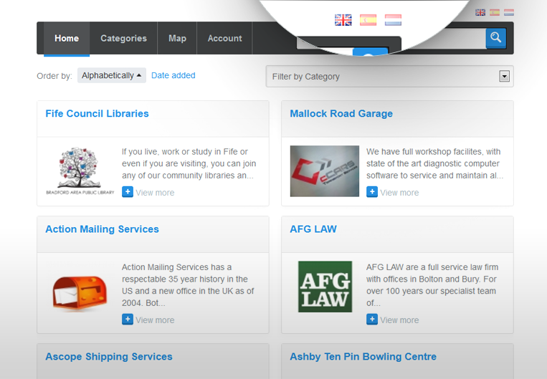Click the enlarged UK flag in magnifier
Image resolution: width=547 pixels, height=379 pixels.
click(x=343, y=20)
